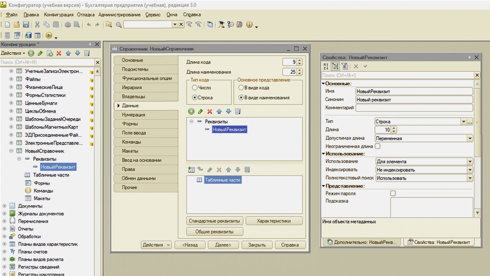This screenshot has height=276, width=490.
Task: Click the magnifier Find icon in toolbar
Action: click(x=119, y=25)
